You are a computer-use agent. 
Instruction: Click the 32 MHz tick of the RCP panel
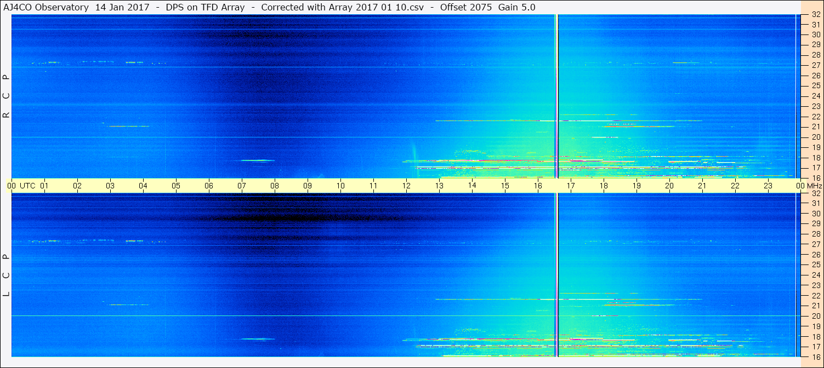coord(816,15)
